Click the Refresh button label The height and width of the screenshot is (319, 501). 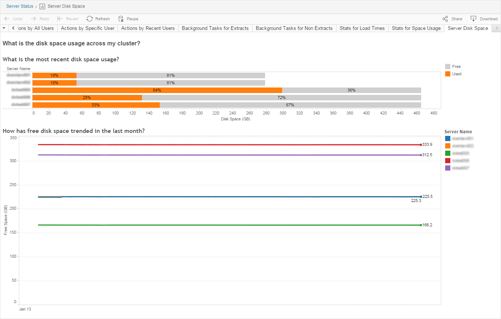(102, 19)
